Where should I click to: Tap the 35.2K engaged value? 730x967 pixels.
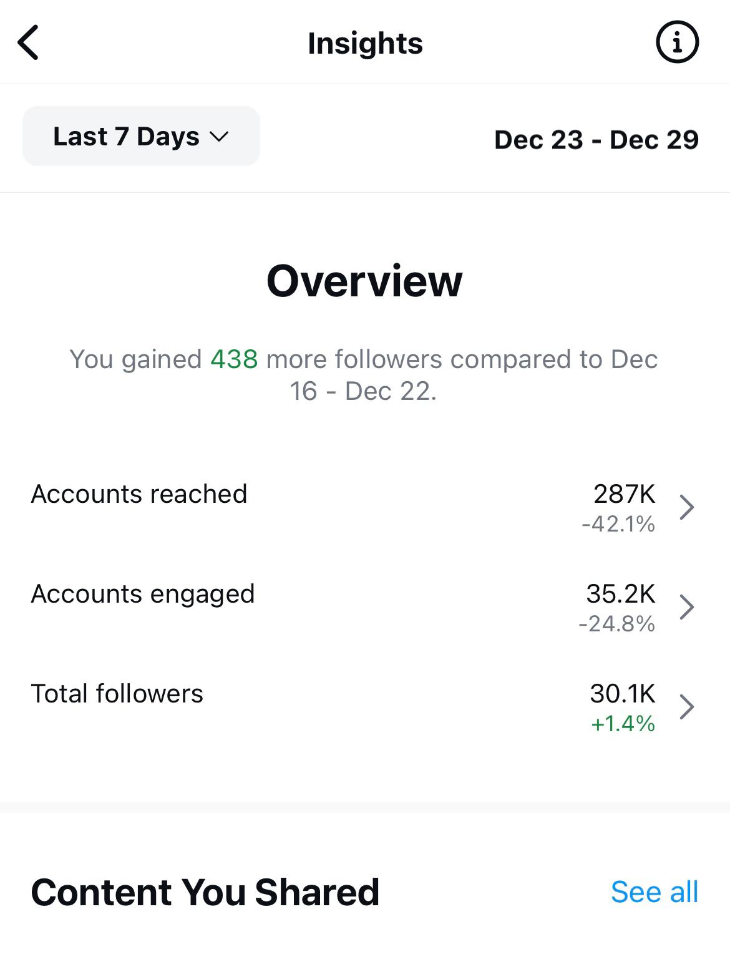(621, 594)
